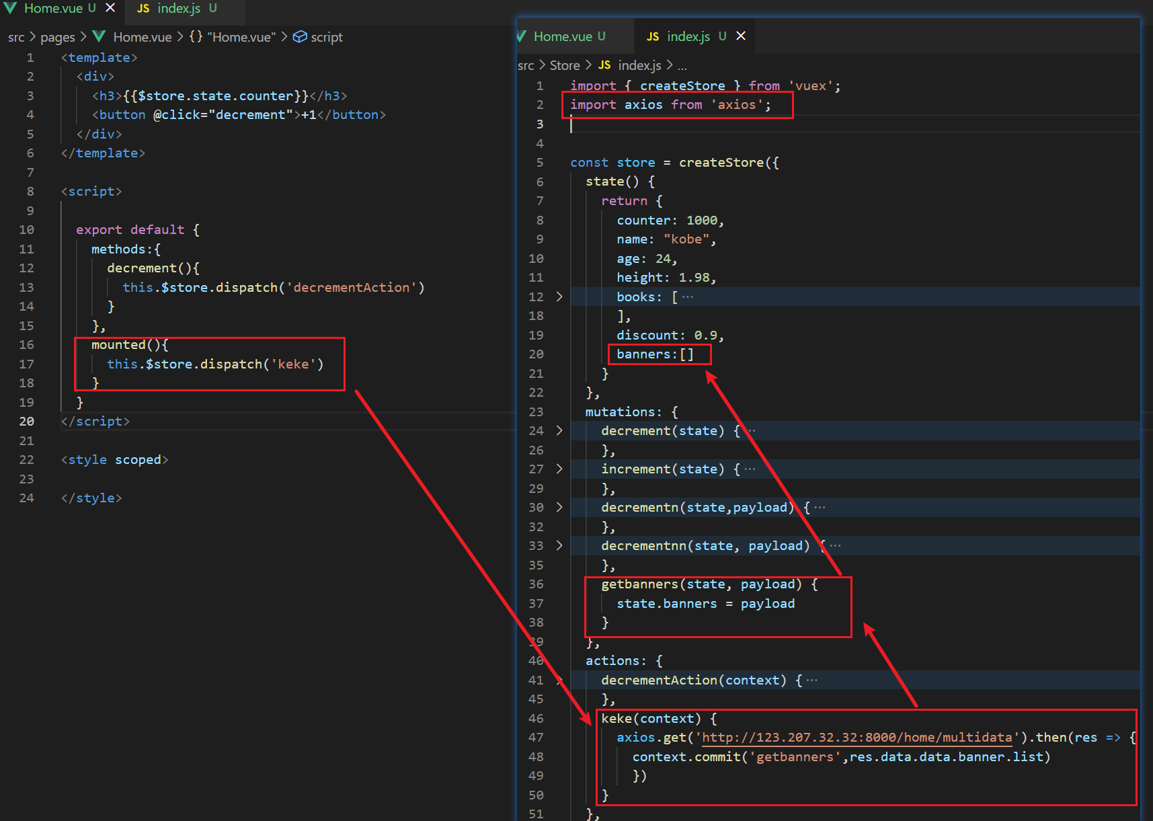The height and width of the screenshot is (821, 1153).
Task: Click 'keke(context)' action definition
Action: coord(651,719)
